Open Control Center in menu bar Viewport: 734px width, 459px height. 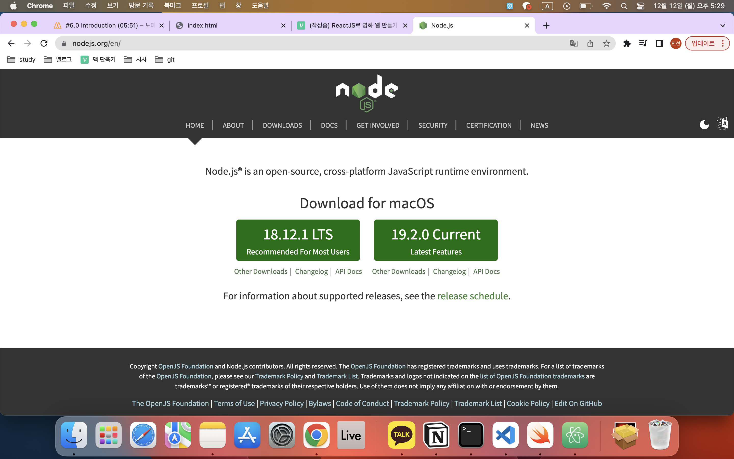pyautogui.click(x=640, y=6)
